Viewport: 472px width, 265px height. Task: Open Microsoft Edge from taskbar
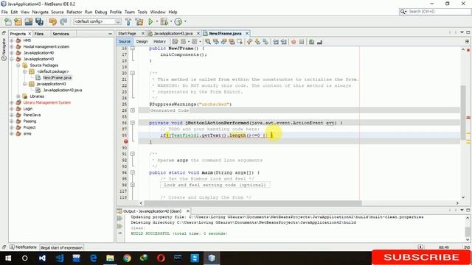(94, 258)
